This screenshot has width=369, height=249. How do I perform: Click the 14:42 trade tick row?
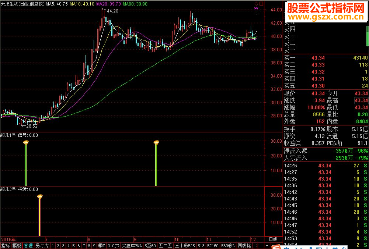tap(326, 192)
